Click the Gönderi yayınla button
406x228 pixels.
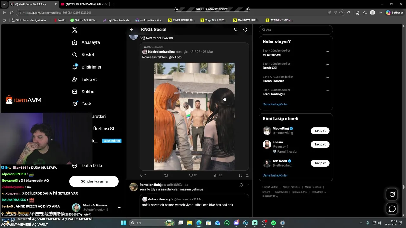point(94,181)
